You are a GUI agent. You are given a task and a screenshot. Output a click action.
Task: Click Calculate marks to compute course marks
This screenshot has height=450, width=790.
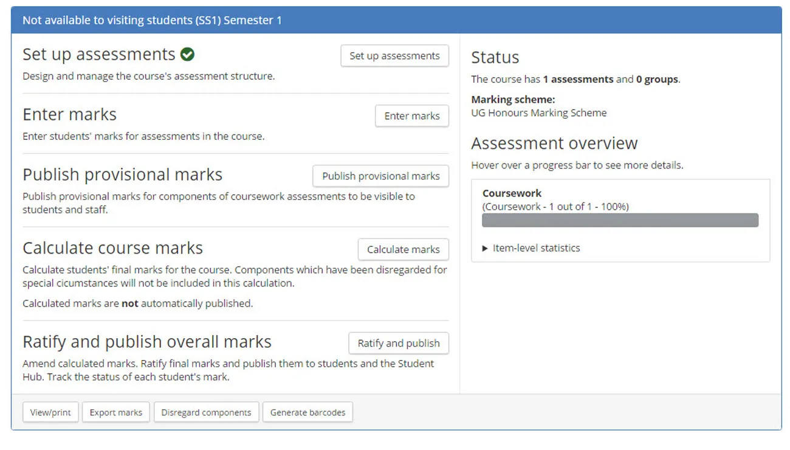click(x=403, y=249)
